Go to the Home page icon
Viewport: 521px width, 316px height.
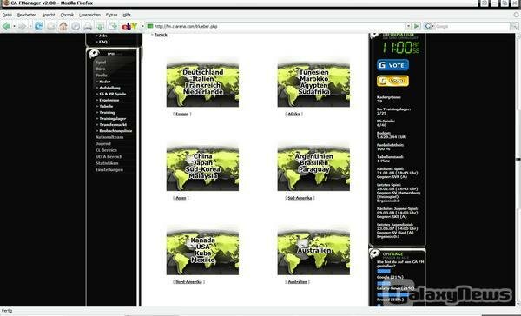[x=63, y=26]
